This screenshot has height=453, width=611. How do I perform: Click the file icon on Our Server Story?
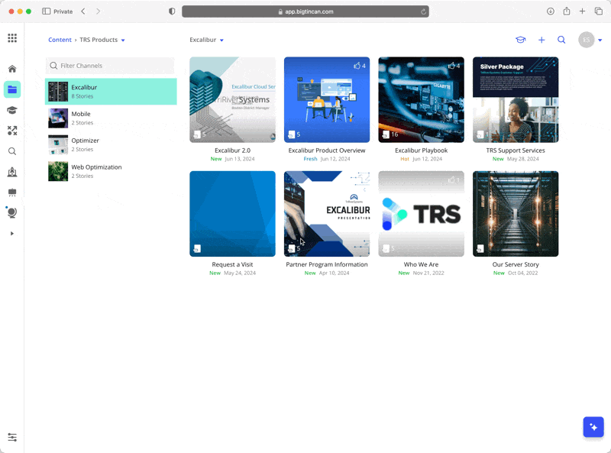click(480, 249)
